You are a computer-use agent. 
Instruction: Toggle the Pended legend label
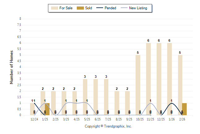click(x=111, y=8)
